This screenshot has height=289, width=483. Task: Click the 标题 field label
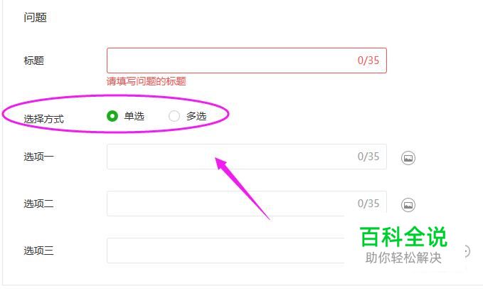34,61
